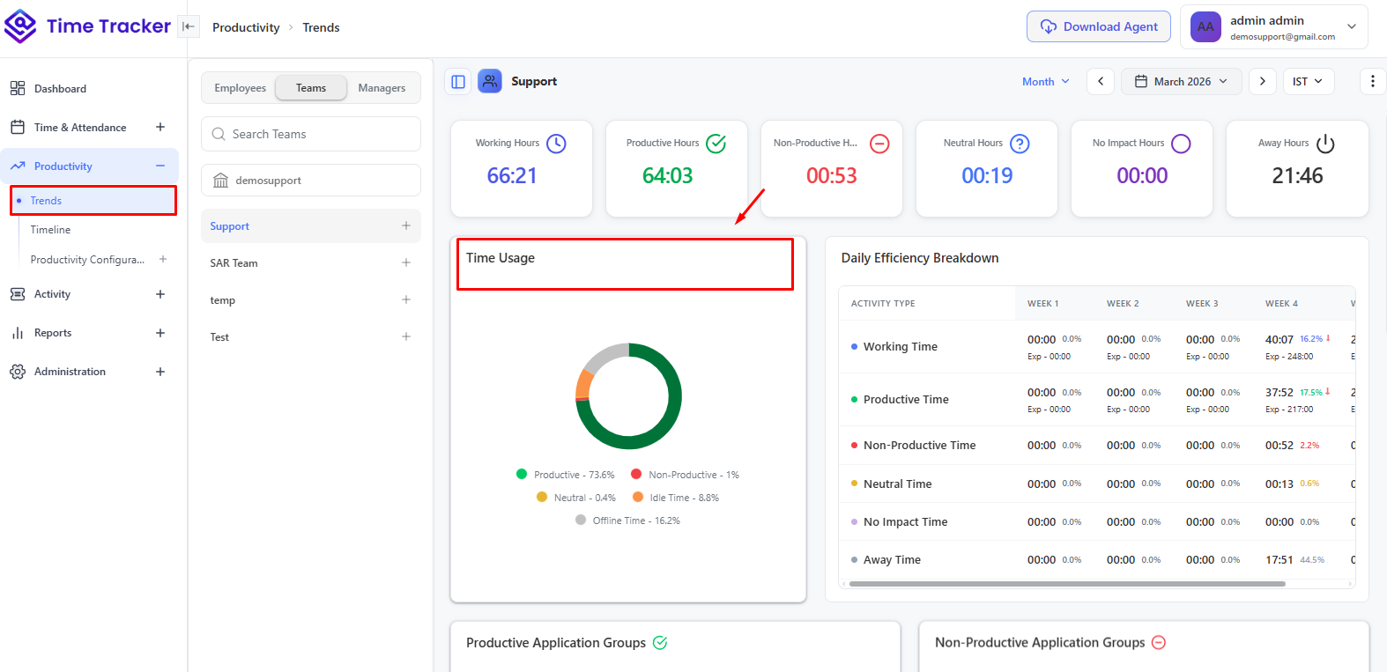
Task: Click the Idle Time orange legend swatch
Action: pos(638,497)
